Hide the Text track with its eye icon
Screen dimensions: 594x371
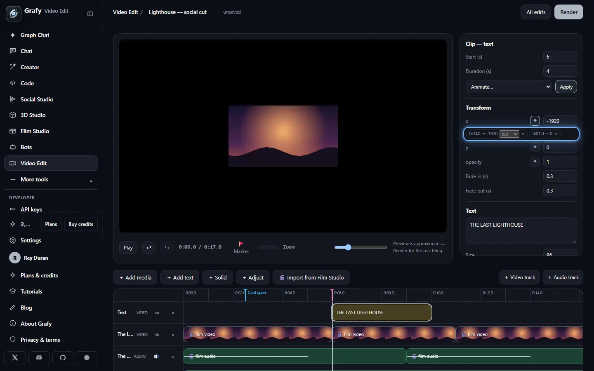(x=157, y=313)
